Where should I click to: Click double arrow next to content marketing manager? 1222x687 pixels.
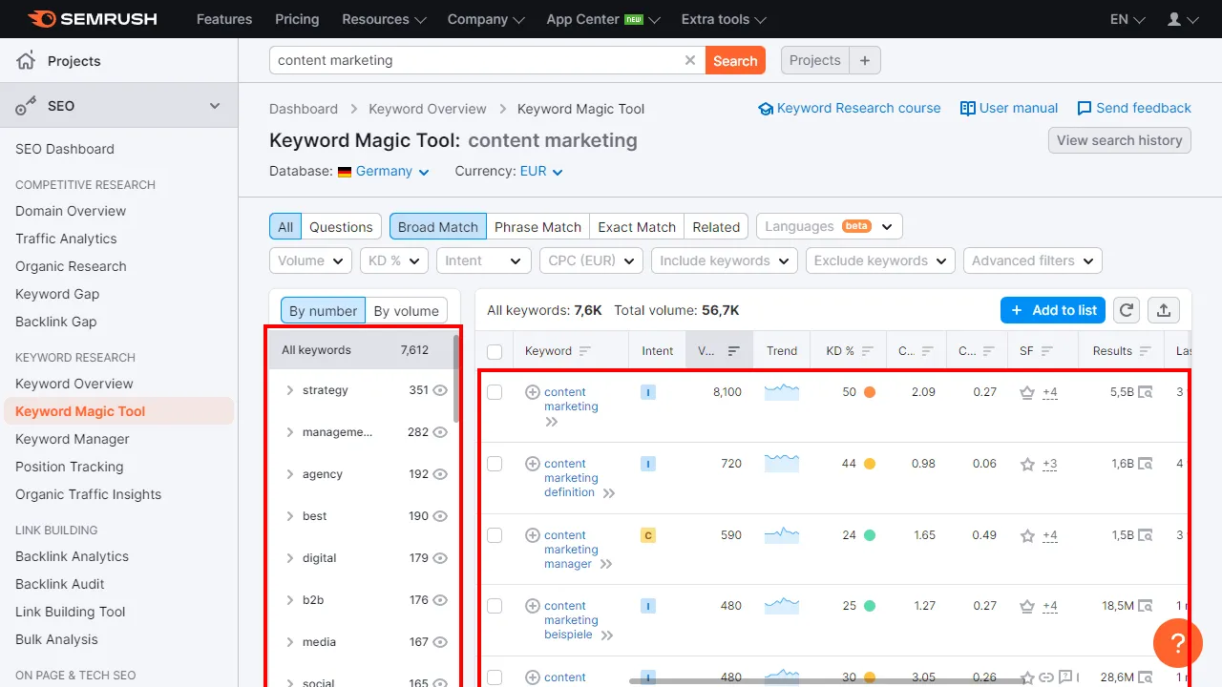click(x=605, y=565)
